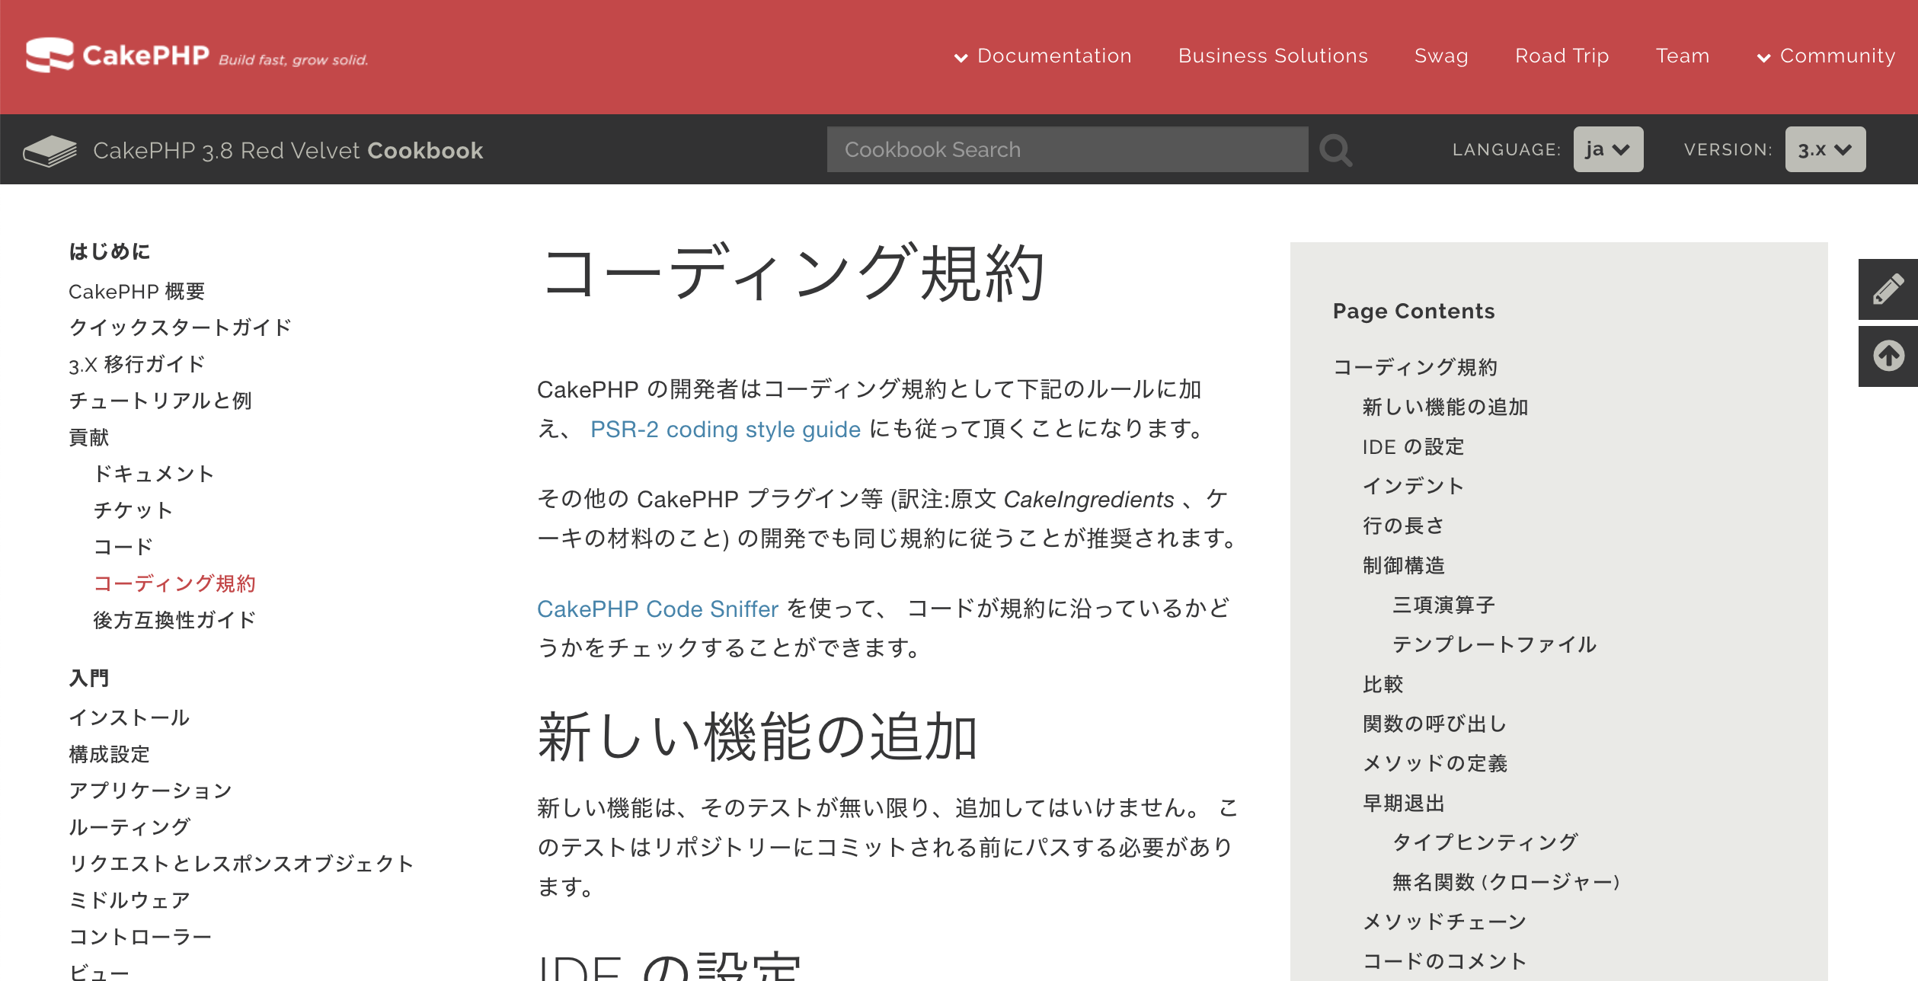This screenshot has height=981, width=1918.
Task: Click the search magnifier icon
Action: pyautogui.click(x=1336, y=150)
